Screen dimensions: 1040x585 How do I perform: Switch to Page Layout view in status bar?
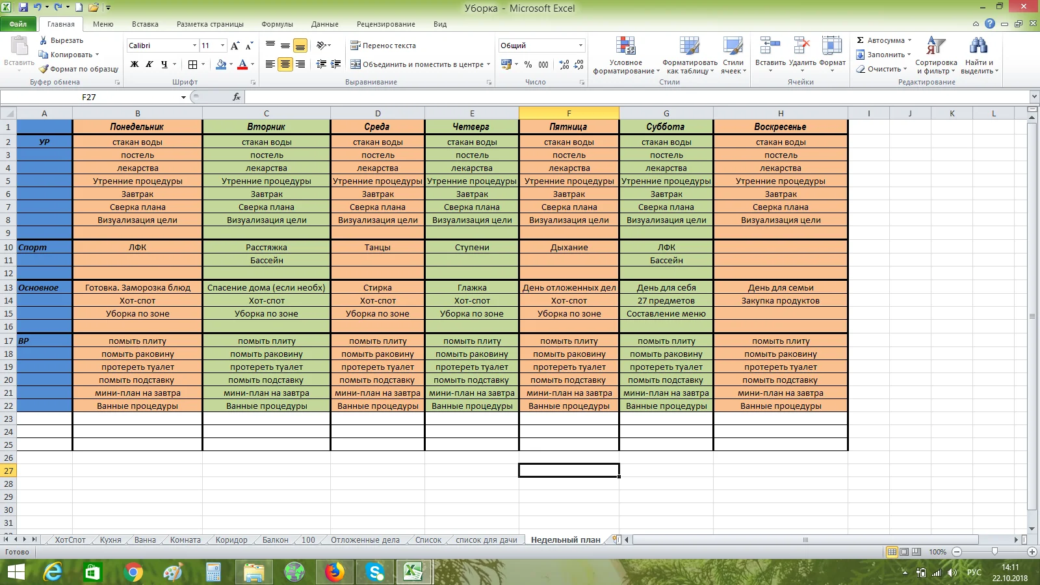point(904,552)
